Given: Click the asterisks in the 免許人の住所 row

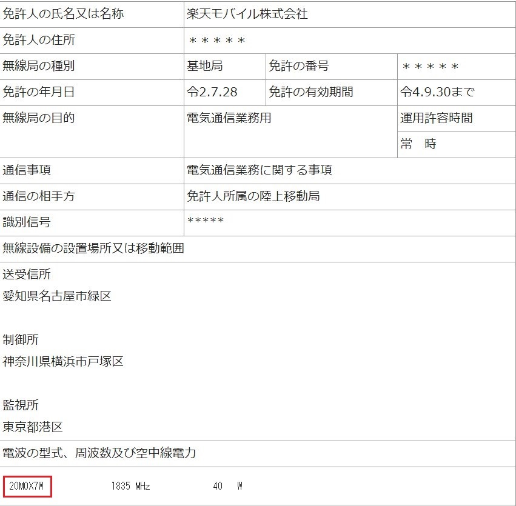Looking at the screenshot, I should point(217,41).
